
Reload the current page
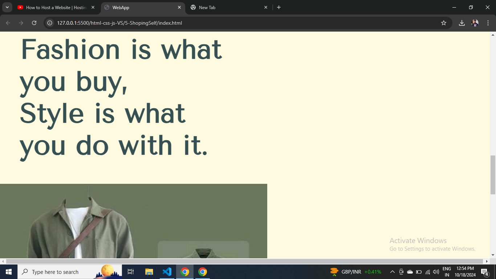(34, 23)
